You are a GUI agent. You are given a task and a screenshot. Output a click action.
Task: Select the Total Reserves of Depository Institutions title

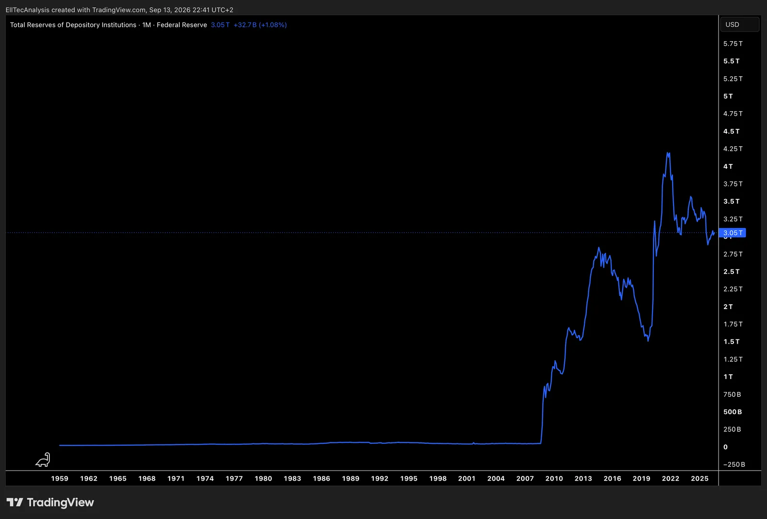coord(73,25)
